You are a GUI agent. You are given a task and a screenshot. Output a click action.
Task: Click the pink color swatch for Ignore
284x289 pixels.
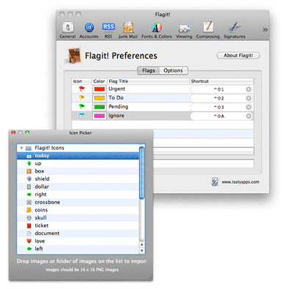click(99, 116)
